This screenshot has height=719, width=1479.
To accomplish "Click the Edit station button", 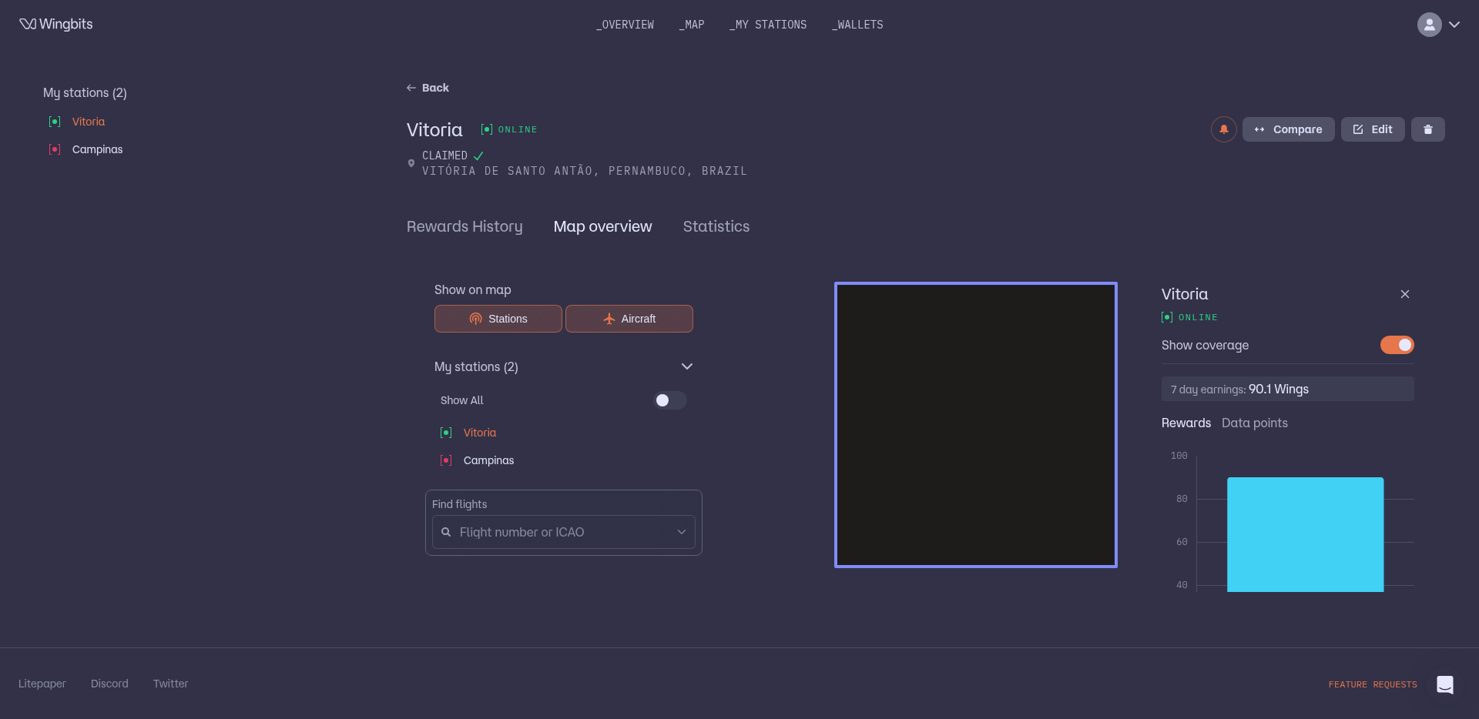I will point(1372,129).
